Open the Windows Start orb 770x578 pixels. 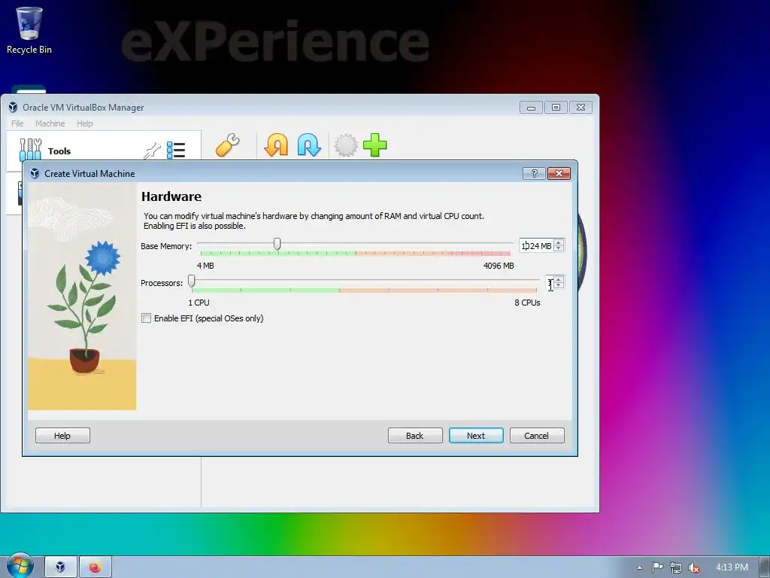click(x=20, y=566)
